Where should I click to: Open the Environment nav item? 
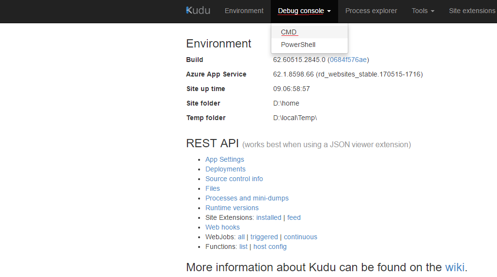pos(244,11)
